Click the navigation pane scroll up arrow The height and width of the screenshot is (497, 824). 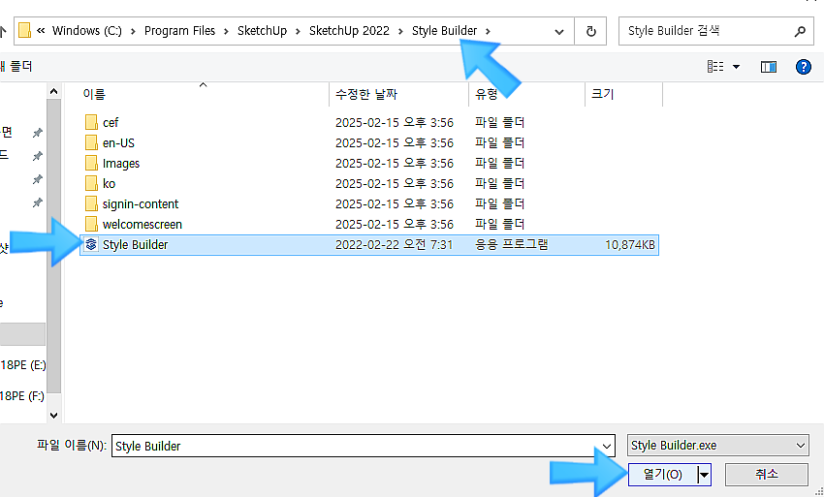coord(53,91)
